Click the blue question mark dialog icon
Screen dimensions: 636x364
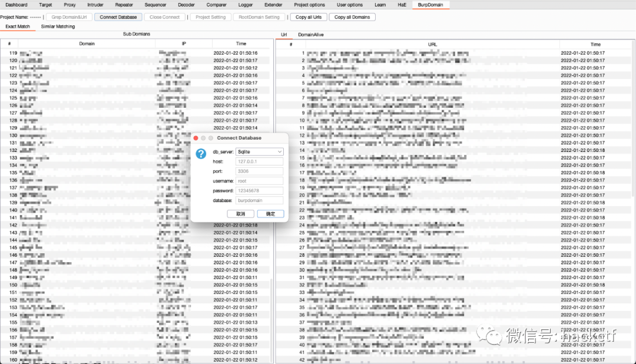click(x=201, y=154)
